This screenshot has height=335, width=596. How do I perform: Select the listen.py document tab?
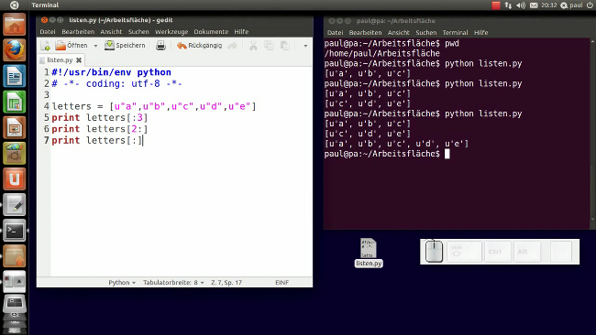tap(60, 59)
